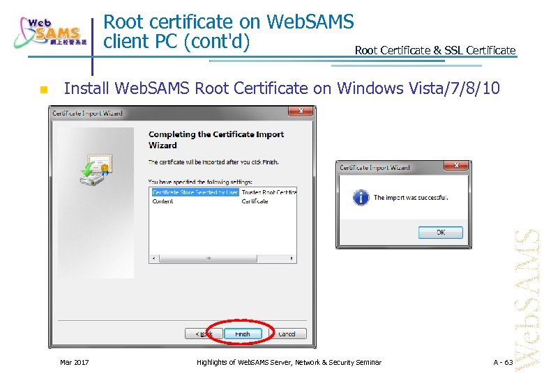This screenshot has width=544, height=376.
Task: Click the Back button in the wizard
Action: [x=204, y=334]
